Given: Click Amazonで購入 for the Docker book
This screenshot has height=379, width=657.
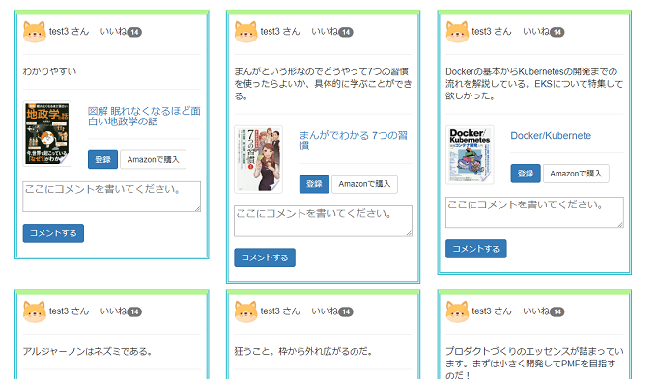Looking at the screenshot, I should click(x=576, y=174).
